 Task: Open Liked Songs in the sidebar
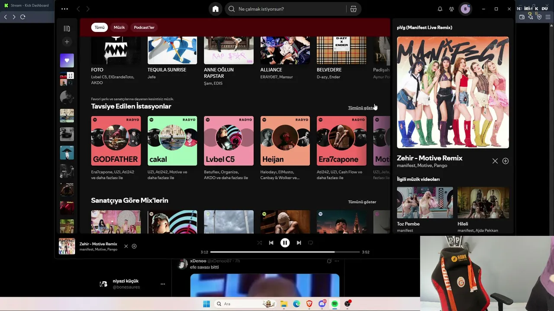point(67,60)
